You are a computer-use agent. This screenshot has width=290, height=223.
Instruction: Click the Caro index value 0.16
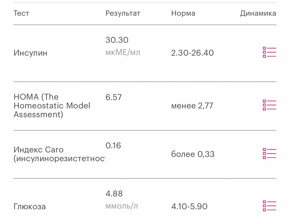[113, 146]
